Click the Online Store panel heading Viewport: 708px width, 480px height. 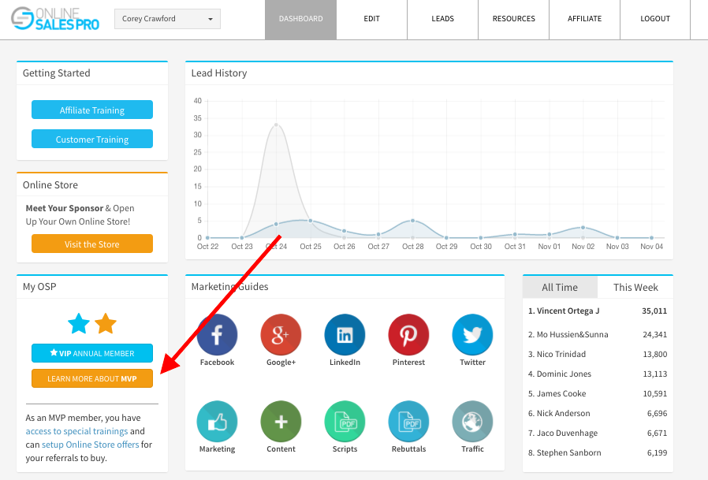tap(50, 185)
